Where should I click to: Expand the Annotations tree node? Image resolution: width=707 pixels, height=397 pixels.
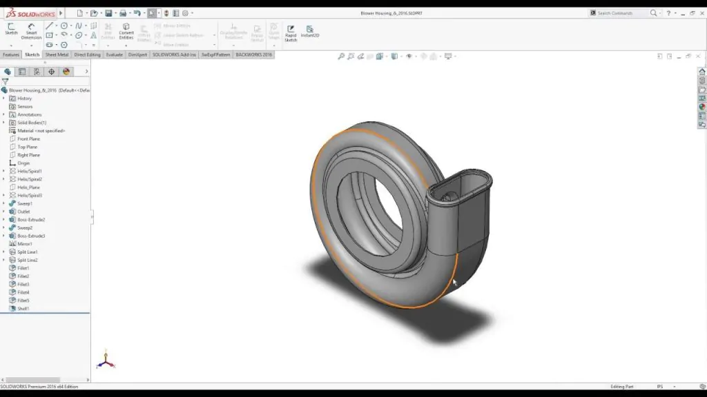pyautogui.click(x=3, y=114)
